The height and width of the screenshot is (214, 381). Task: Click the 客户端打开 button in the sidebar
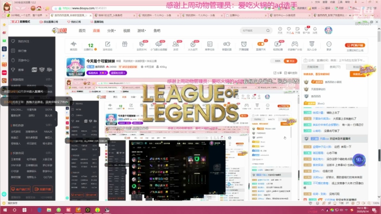click(21, 189)
